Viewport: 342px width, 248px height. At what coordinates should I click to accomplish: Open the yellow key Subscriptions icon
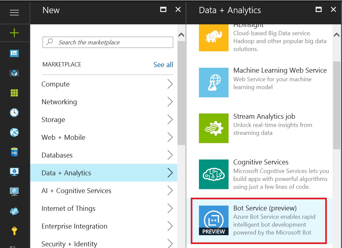click(x=14, y=231)
